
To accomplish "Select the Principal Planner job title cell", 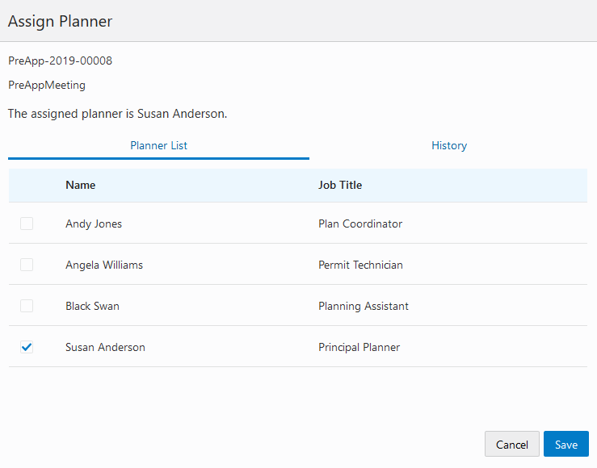I will coord(359,347).
